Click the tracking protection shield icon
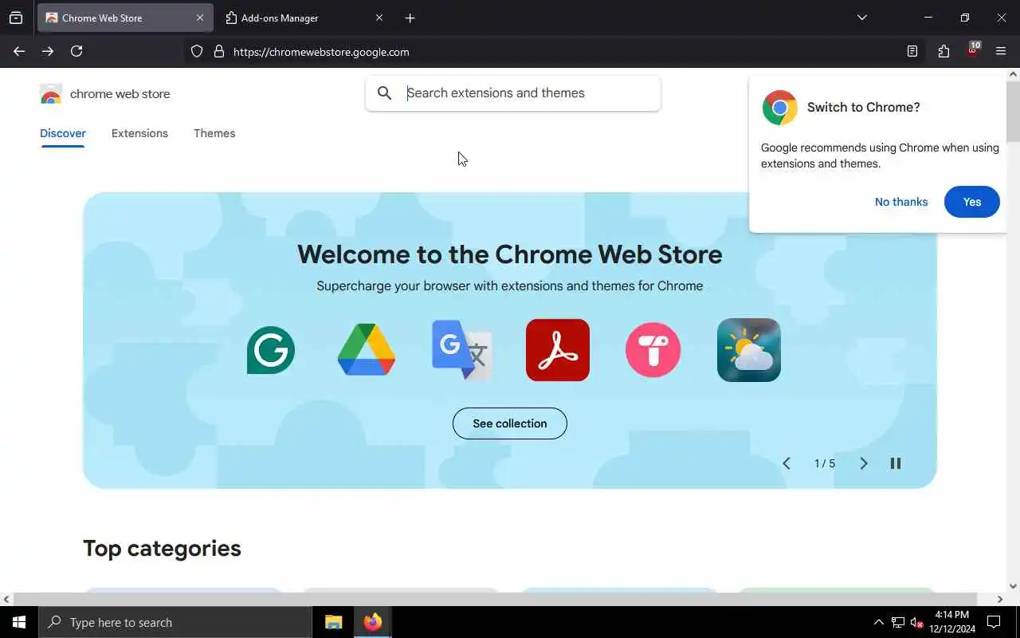The height and width of the screenshot is (638, 1020). click(x=197, y=52)
